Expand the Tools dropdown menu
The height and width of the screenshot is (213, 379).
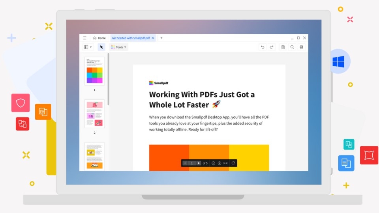click(119, 47)
